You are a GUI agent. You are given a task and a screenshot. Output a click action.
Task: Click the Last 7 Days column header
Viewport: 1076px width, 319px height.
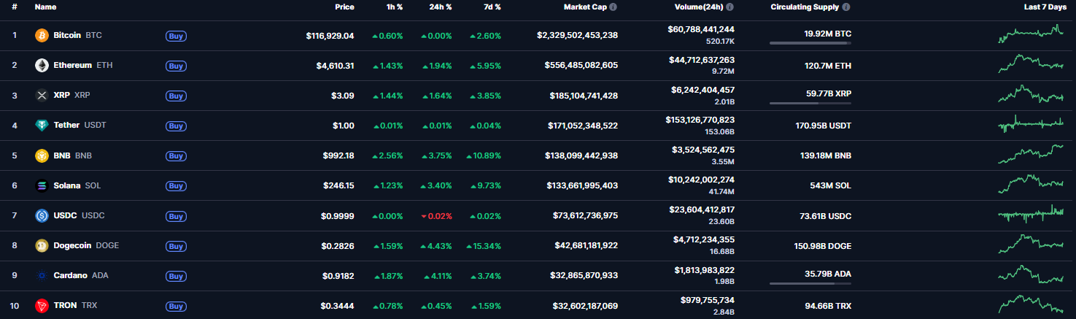tap(1045, 7)
